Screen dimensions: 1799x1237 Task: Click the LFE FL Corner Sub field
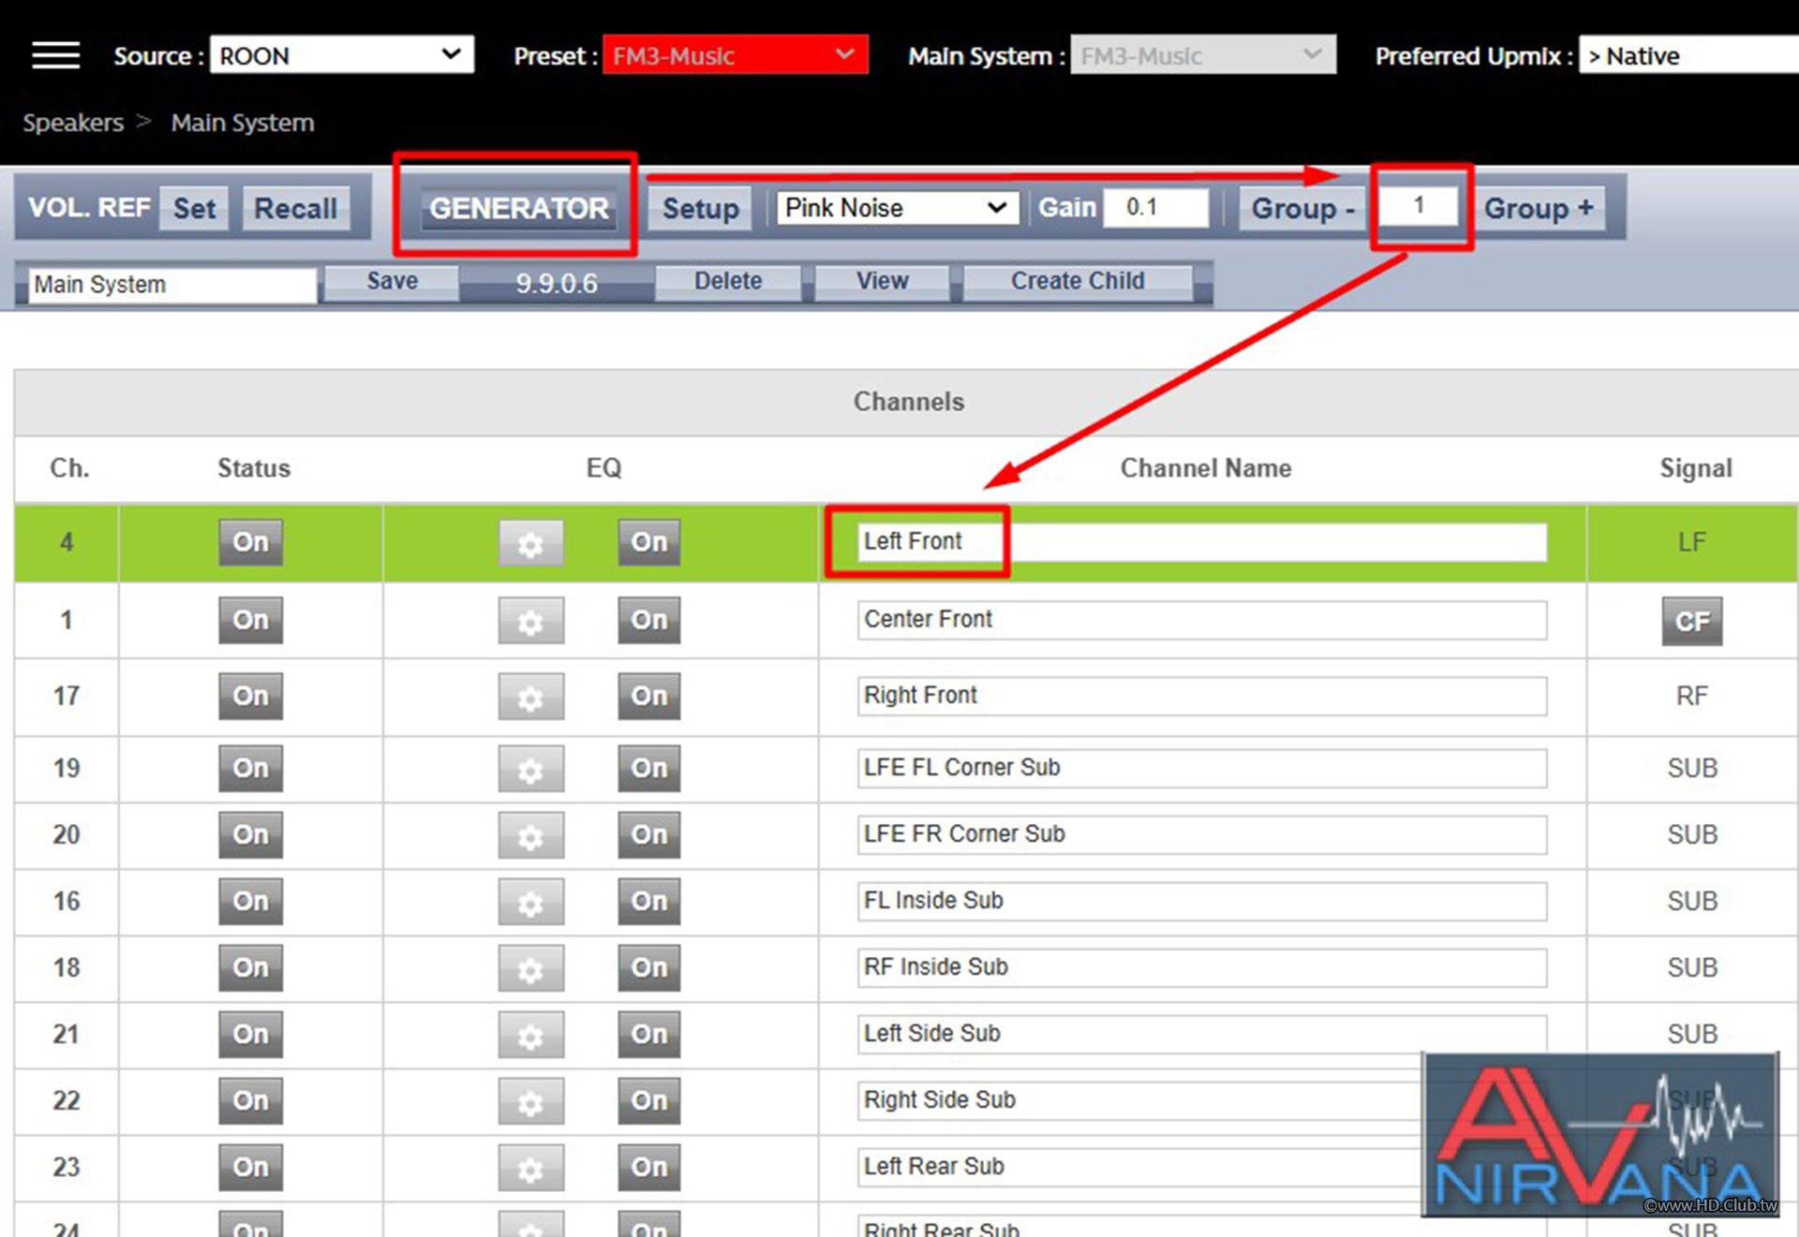coord(1202,768)
